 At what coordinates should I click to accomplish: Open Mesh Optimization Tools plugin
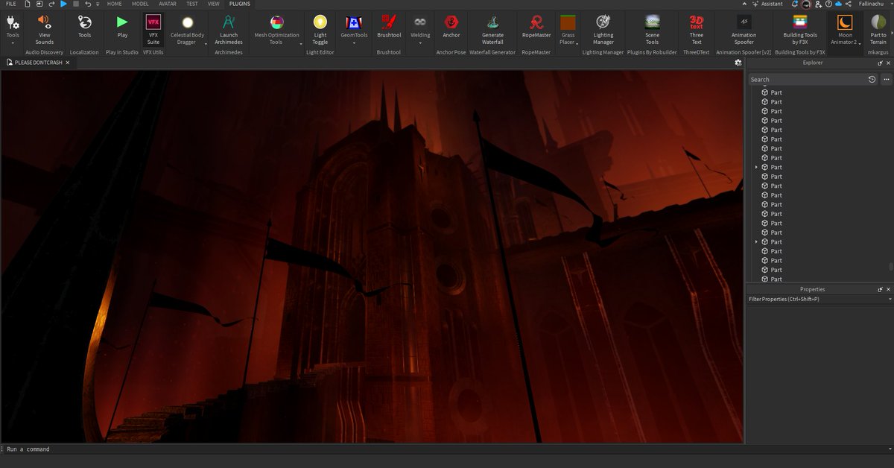(x=276, y=28)
